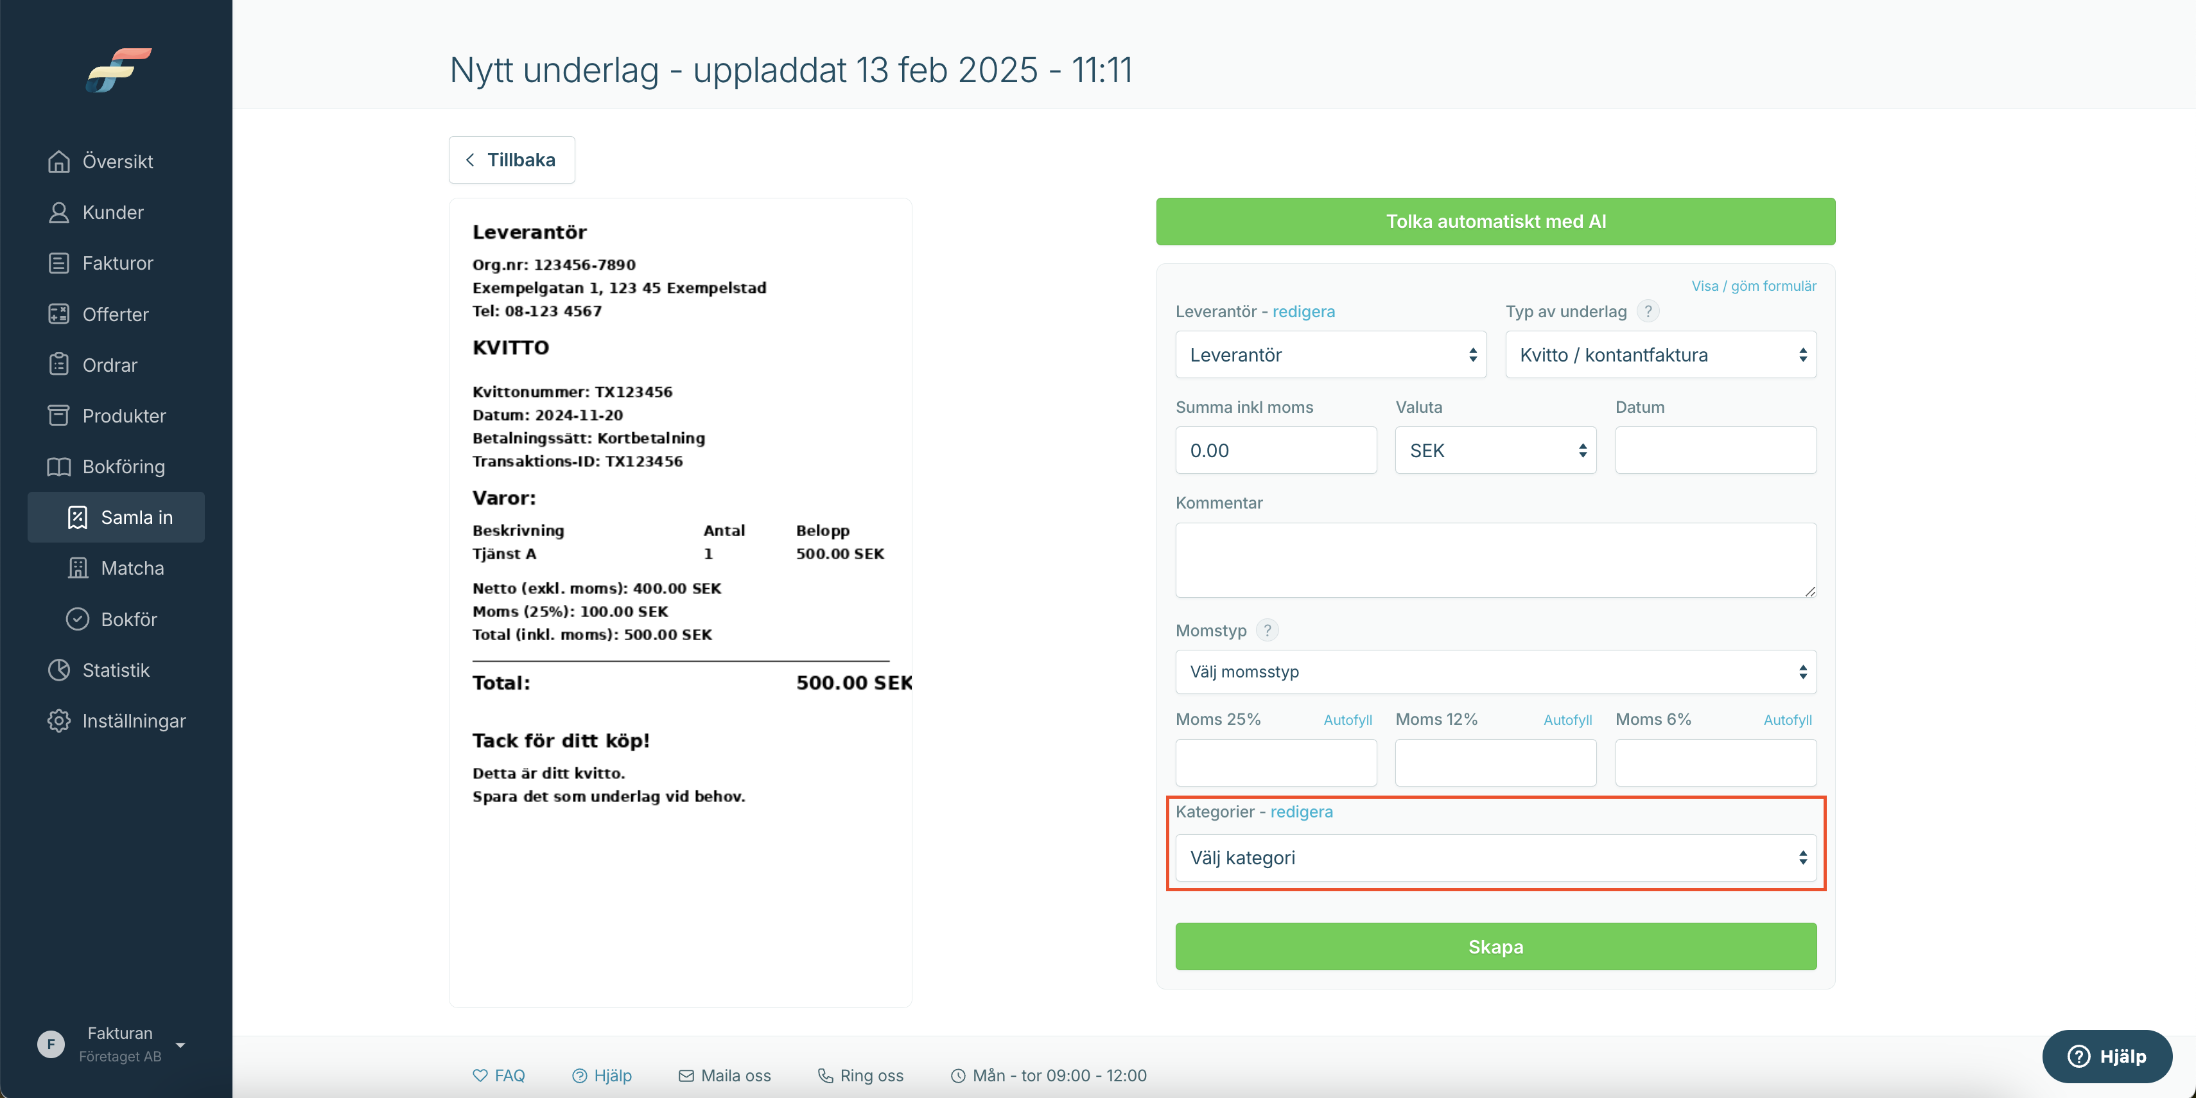Expand the Leverantör dropdown
Viewport: 2196px width, 1098px height.
1330,354
